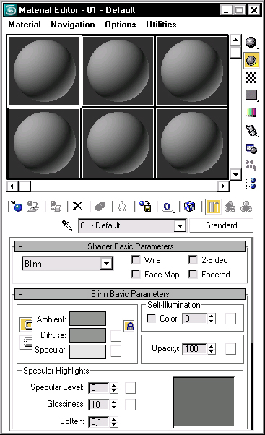265x435 pixels.
Task: Click Assign Material to Selection icon
Action: click(x=56, y=207)
